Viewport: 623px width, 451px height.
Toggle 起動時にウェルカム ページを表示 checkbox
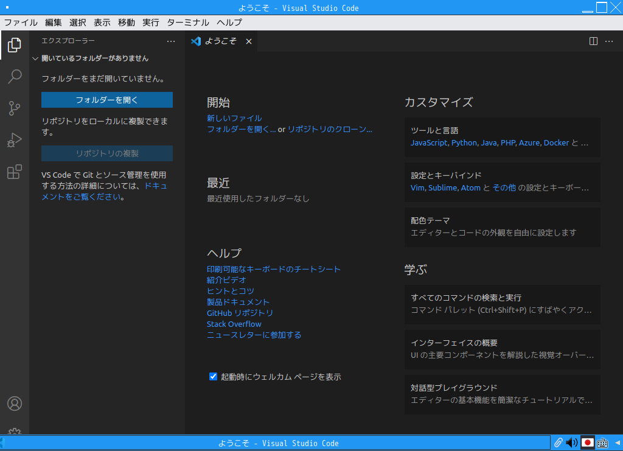pos(214,376)
